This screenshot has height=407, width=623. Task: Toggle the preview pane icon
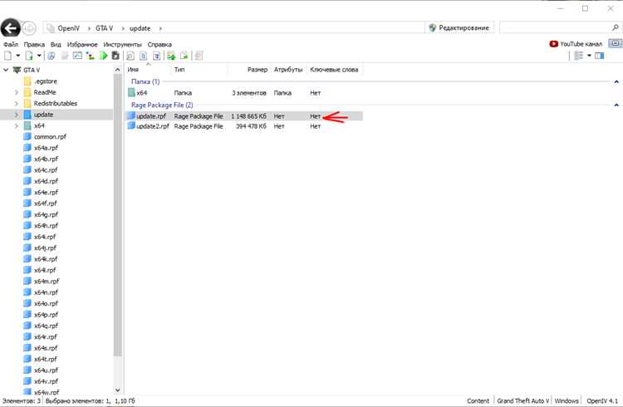click(x=600, y=56)
